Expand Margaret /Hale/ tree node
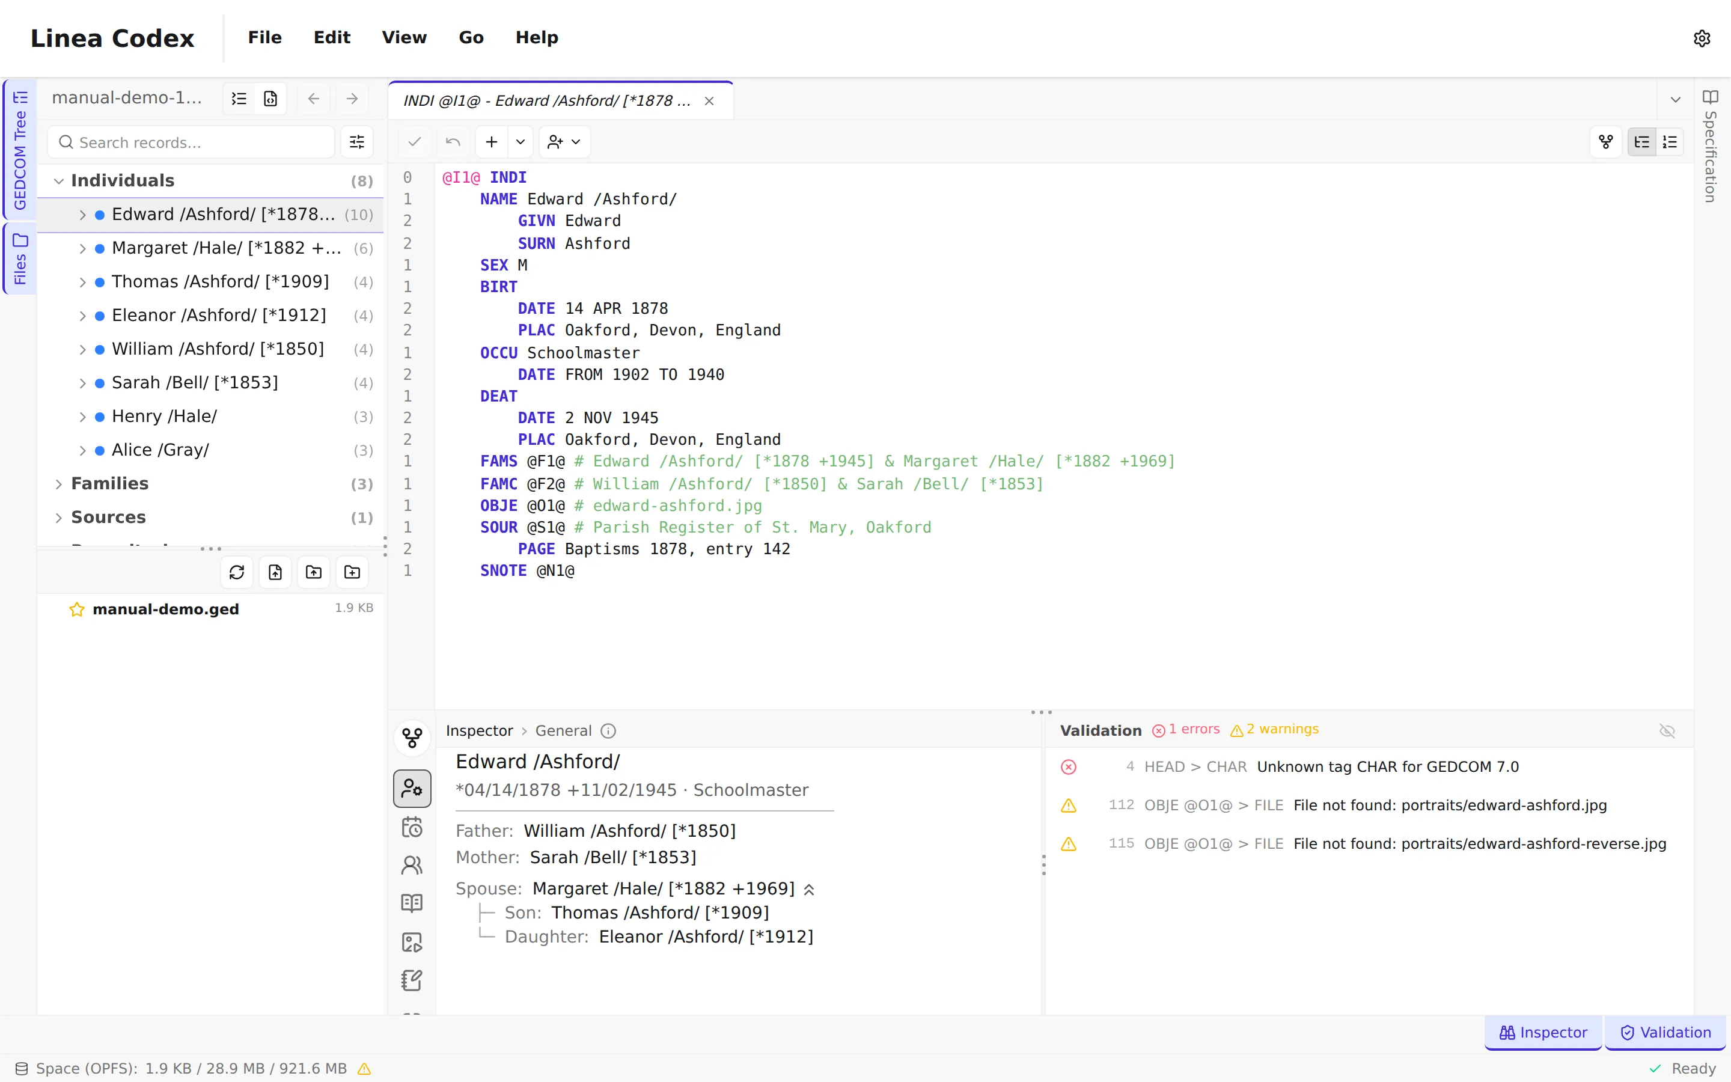The height and width of the screenshot is (1082, 1731). pyautogui.click(x=82, y=248)
